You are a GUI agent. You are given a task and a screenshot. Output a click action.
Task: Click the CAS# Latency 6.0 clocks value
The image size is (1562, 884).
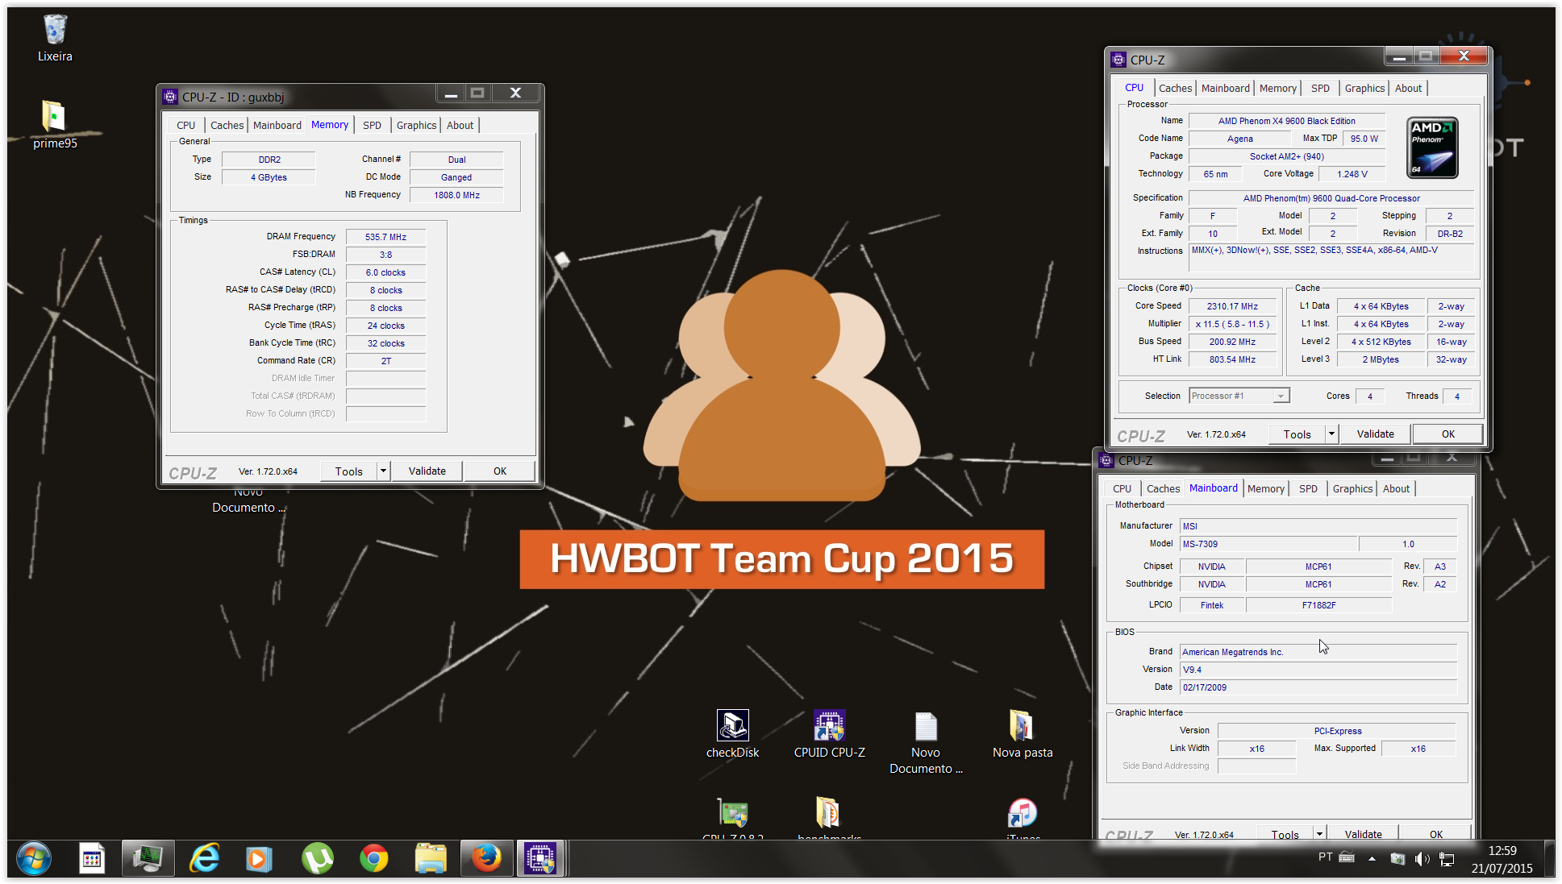click(385, 272)
